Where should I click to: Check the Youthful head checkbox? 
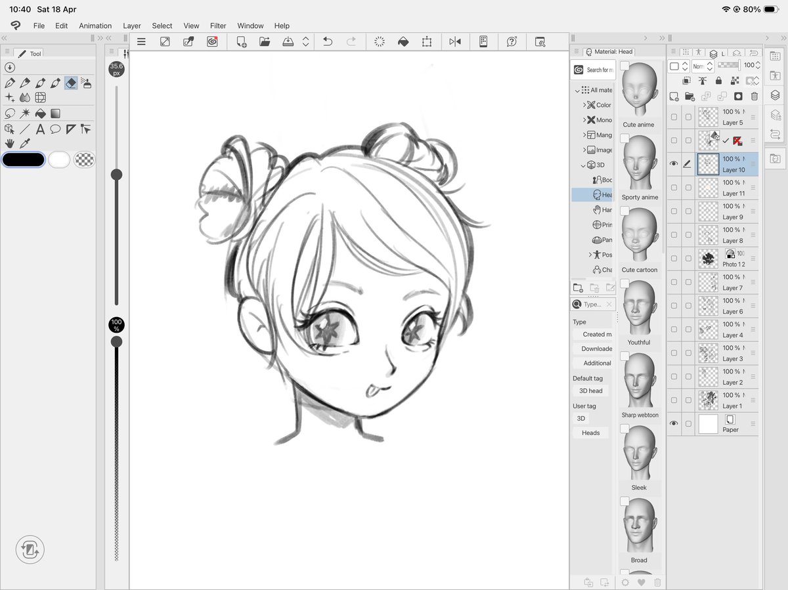[x=624, y=284]
